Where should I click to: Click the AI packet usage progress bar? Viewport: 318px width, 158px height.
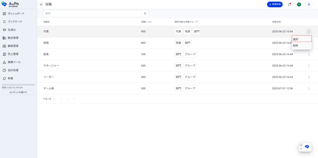[18, 85]
